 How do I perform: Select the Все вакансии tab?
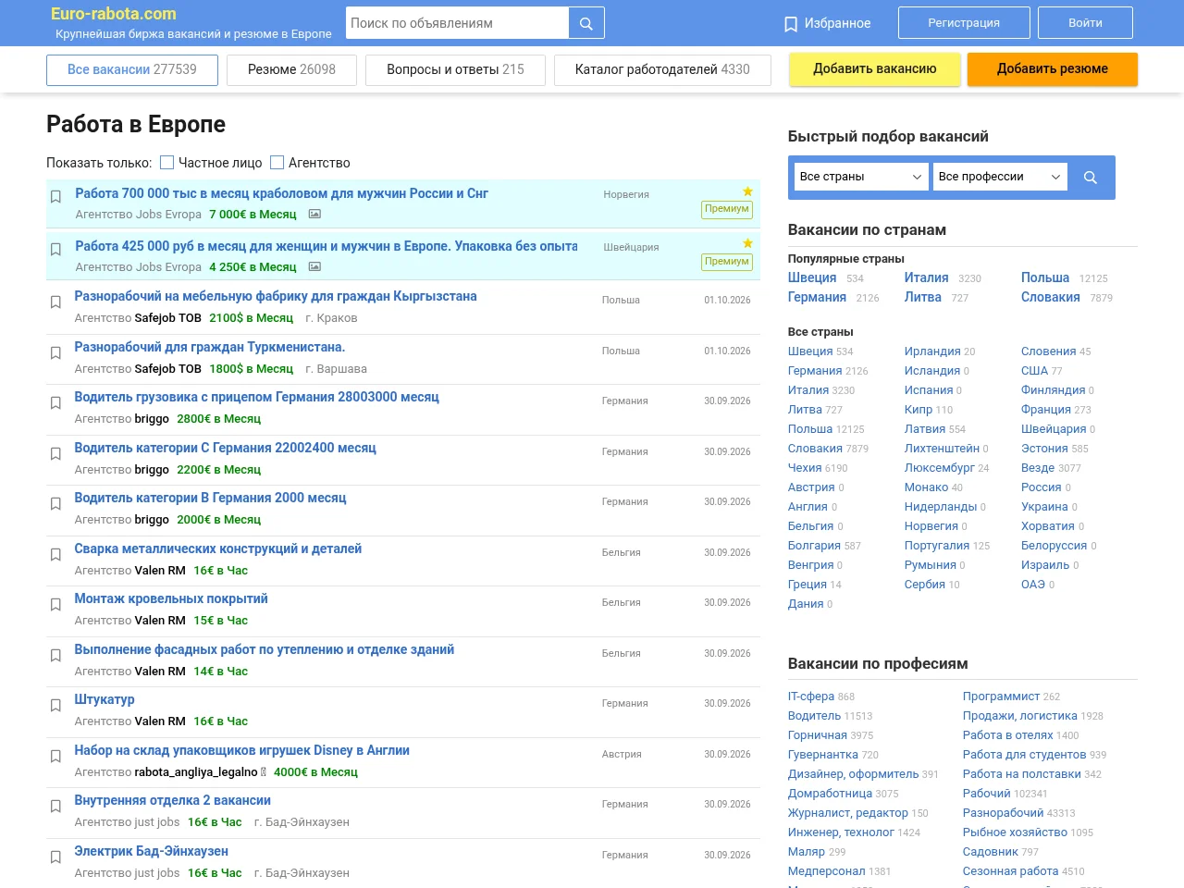point(132,69)
